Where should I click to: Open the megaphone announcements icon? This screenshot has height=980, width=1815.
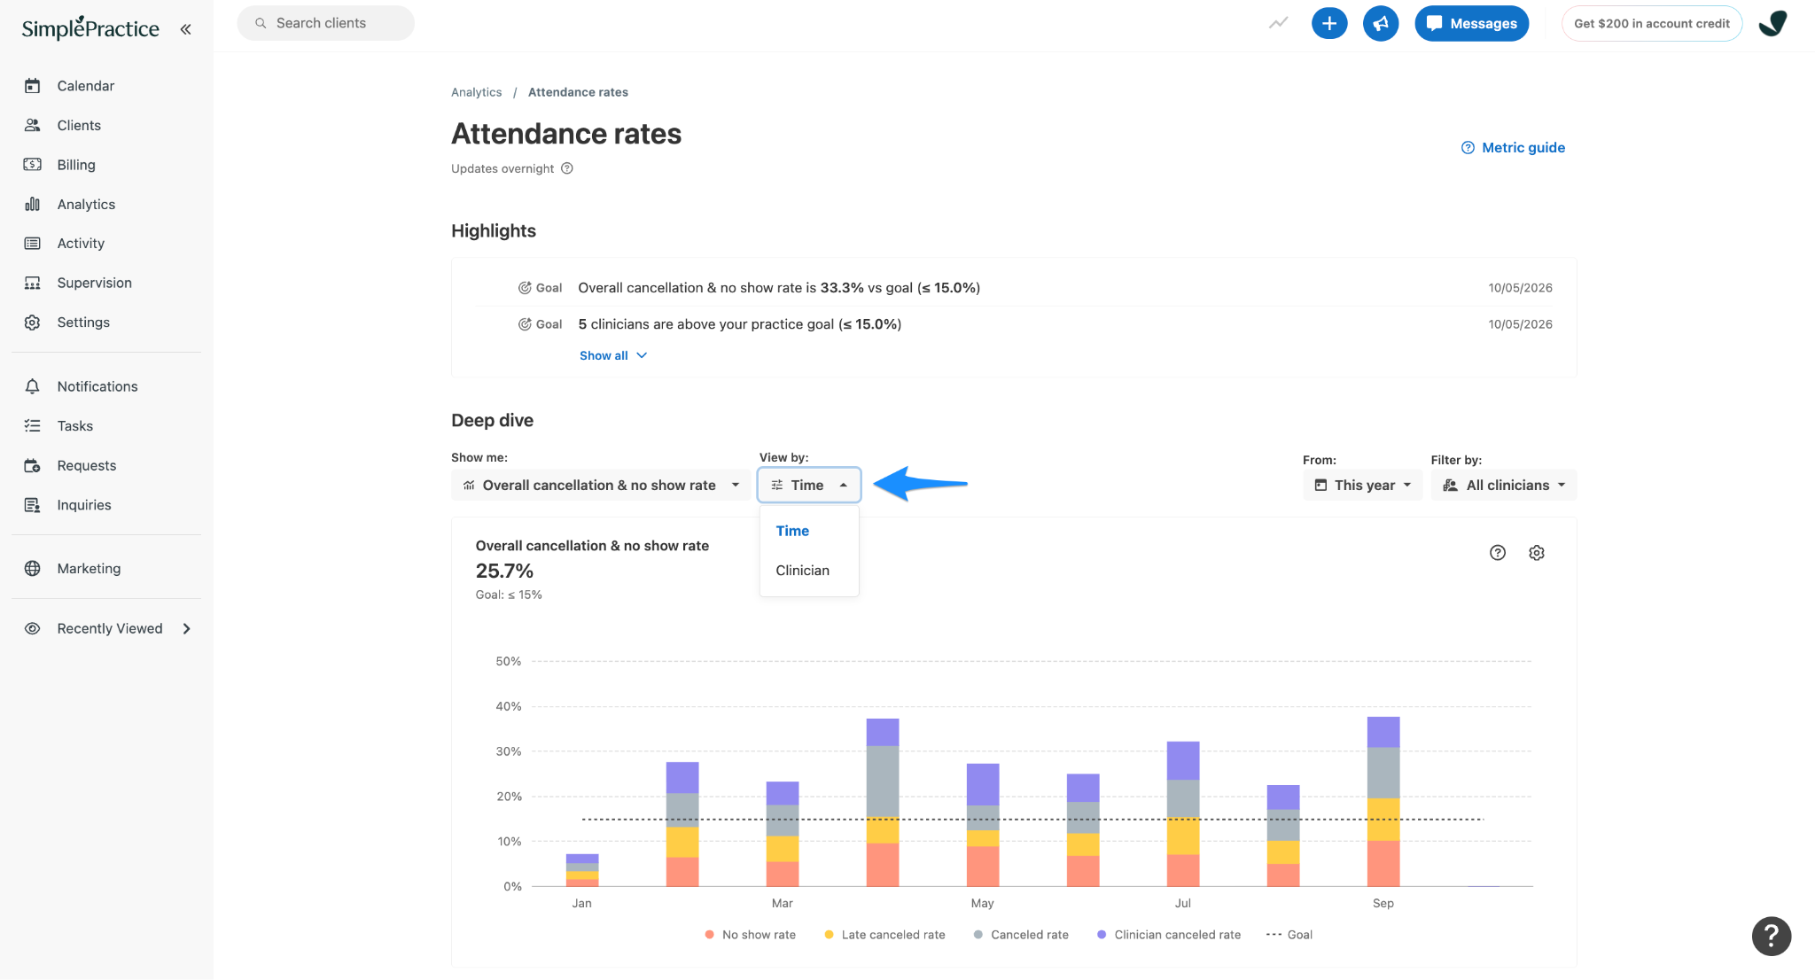point(1381,23)
